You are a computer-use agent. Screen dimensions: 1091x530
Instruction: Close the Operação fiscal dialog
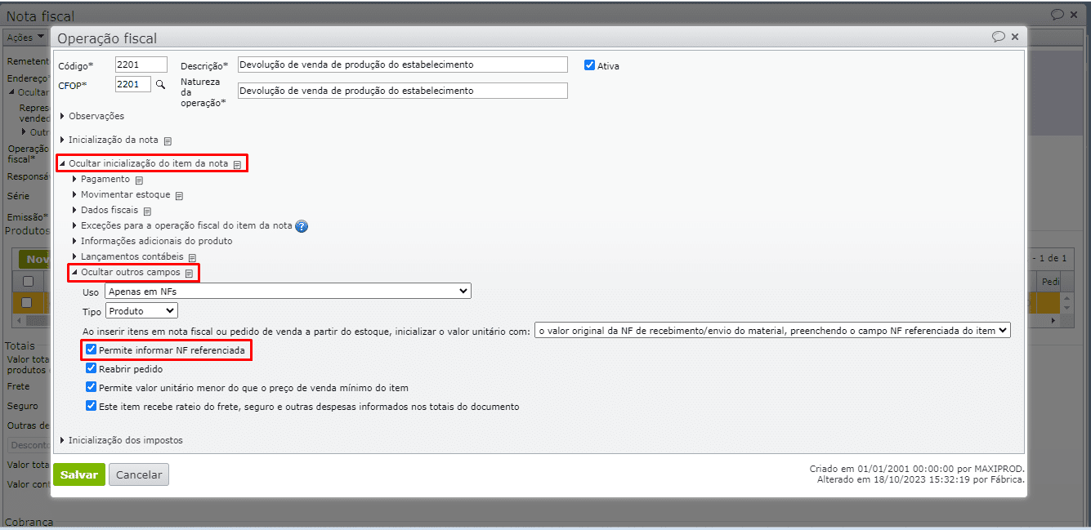click(1014, 37)
